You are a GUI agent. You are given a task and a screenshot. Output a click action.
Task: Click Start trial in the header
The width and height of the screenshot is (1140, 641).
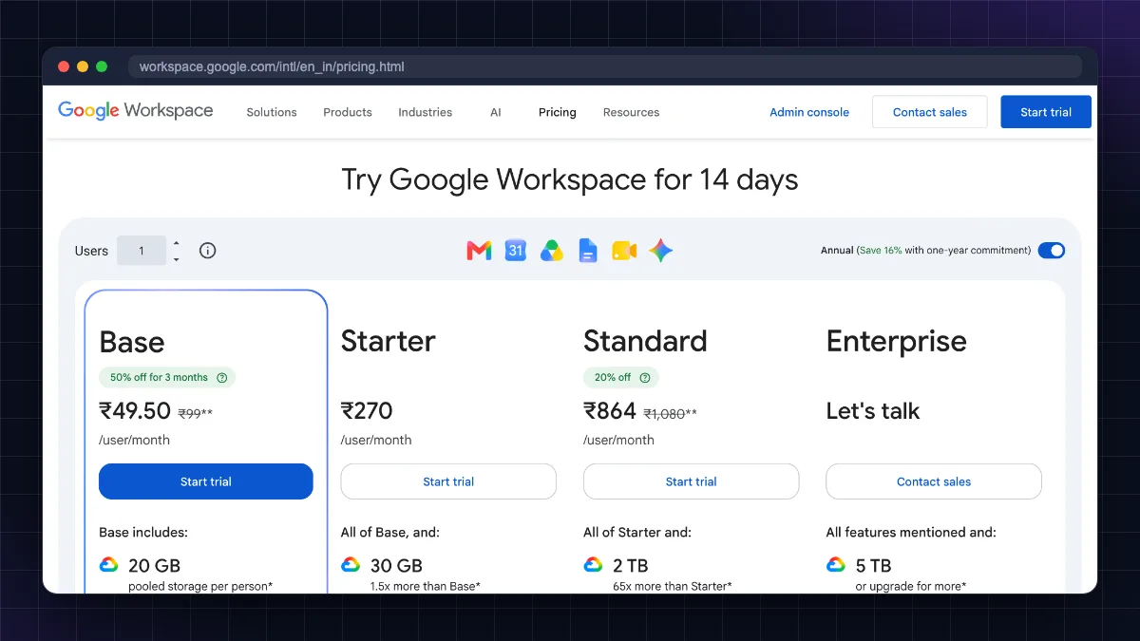pyautogui.click(x=1046, y=112)
